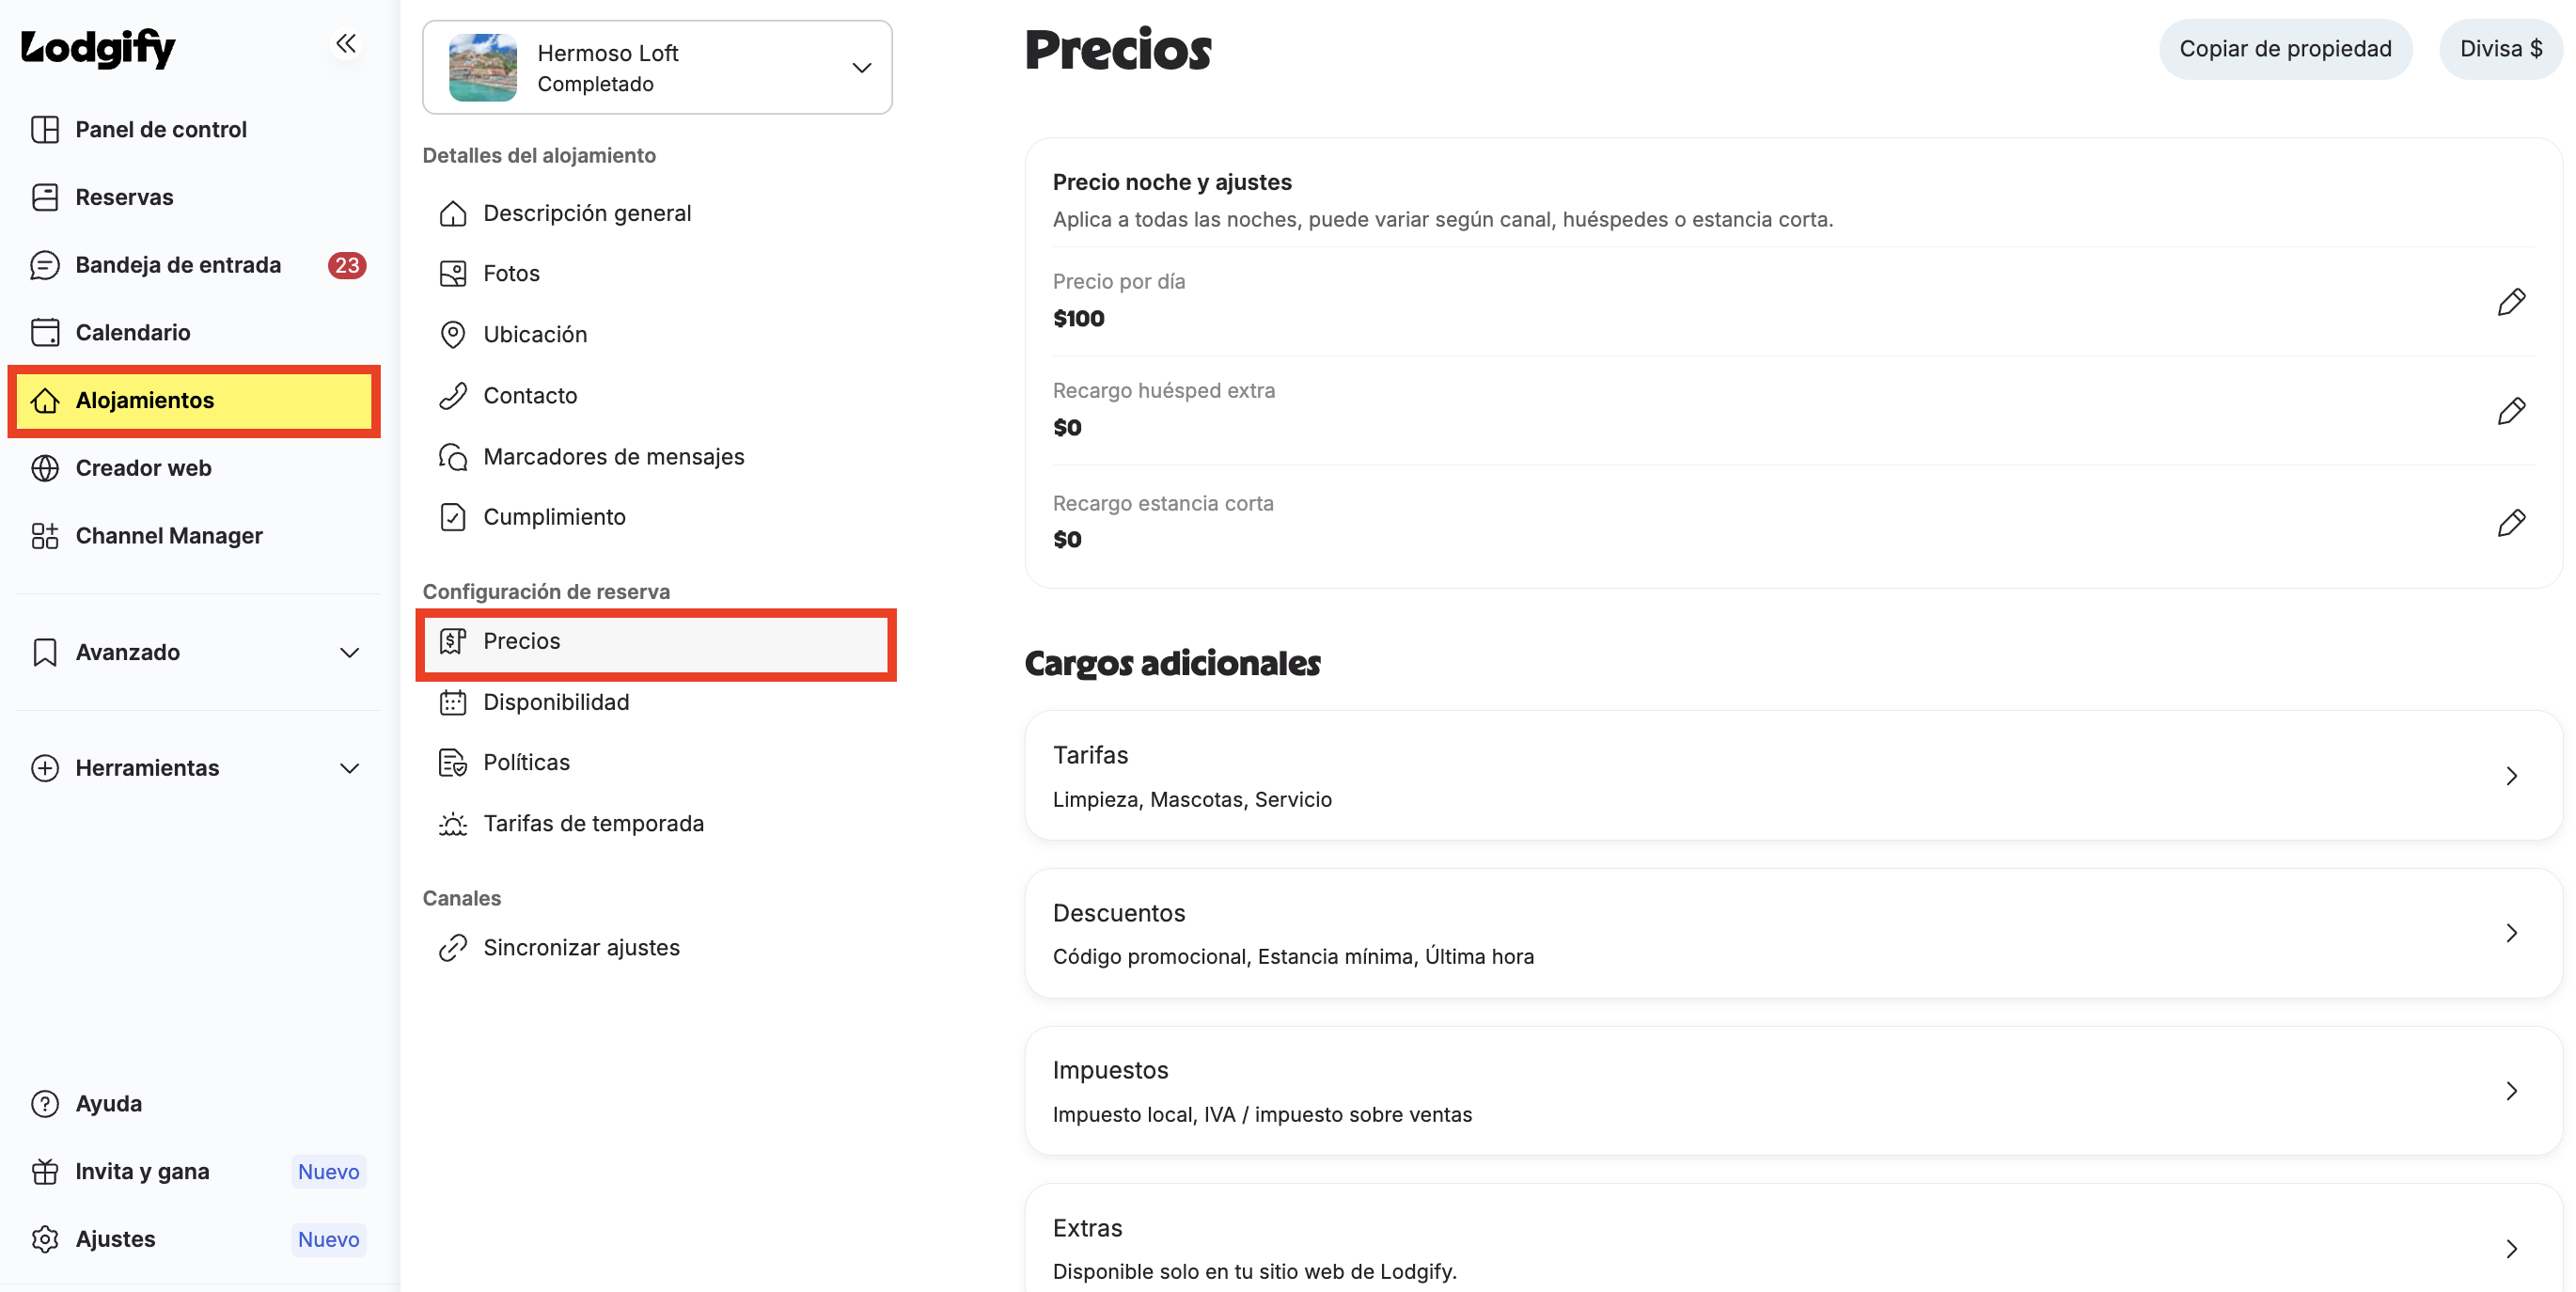Open the Hermoso Loft property dropdown
The height and width of the screenshot is (1292, 2576).
[x=657, y=68]
